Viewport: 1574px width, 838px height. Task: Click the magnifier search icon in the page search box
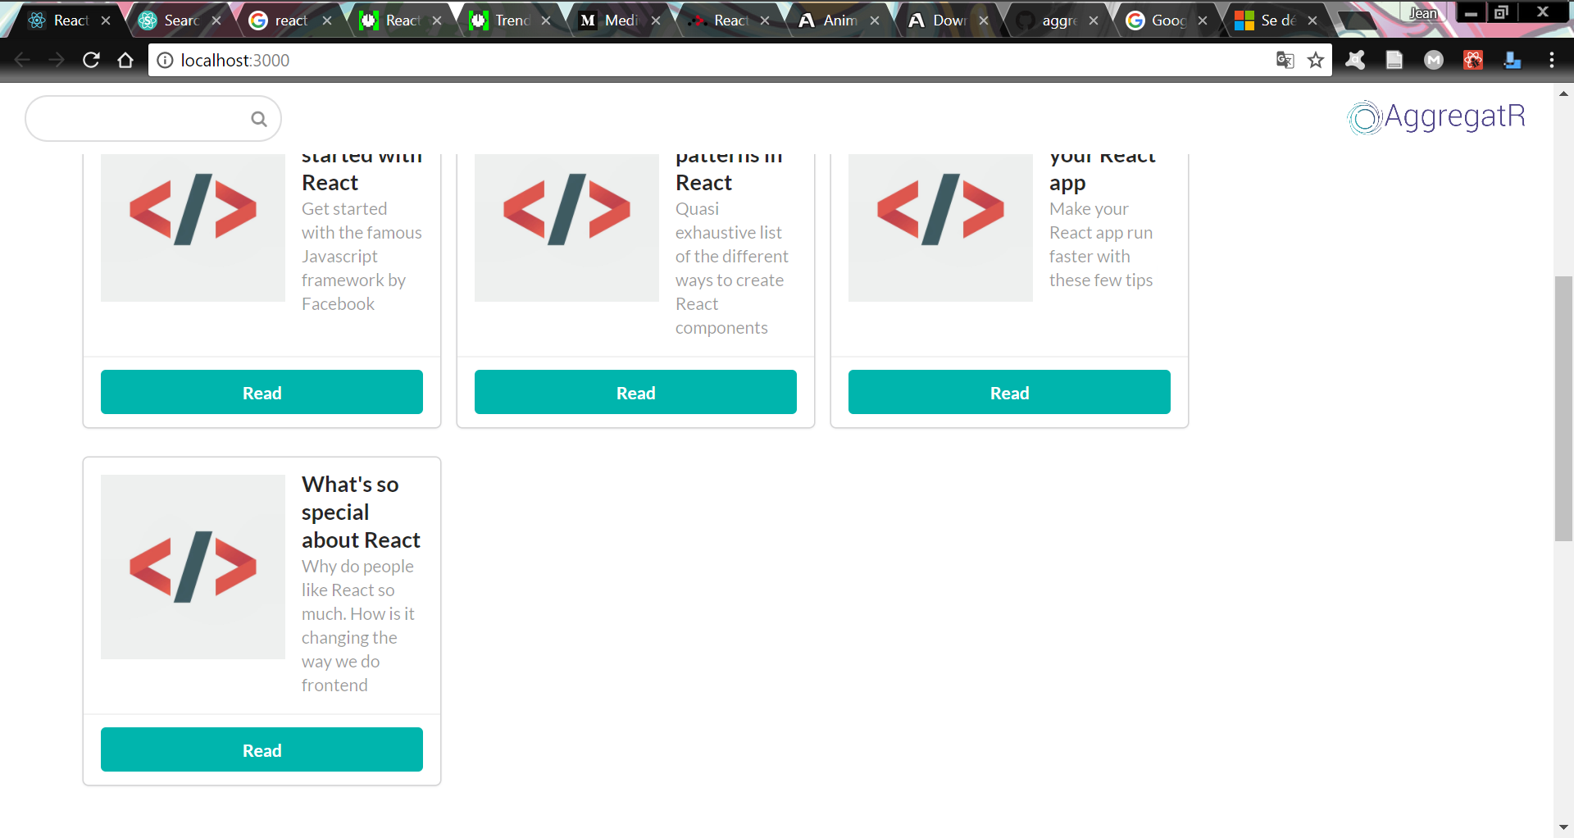pyautogui.click(x=259, y=119)
